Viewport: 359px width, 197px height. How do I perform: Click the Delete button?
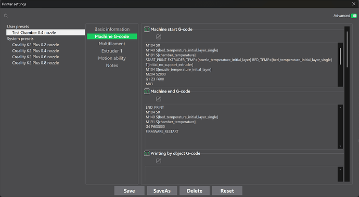point(195,191)
